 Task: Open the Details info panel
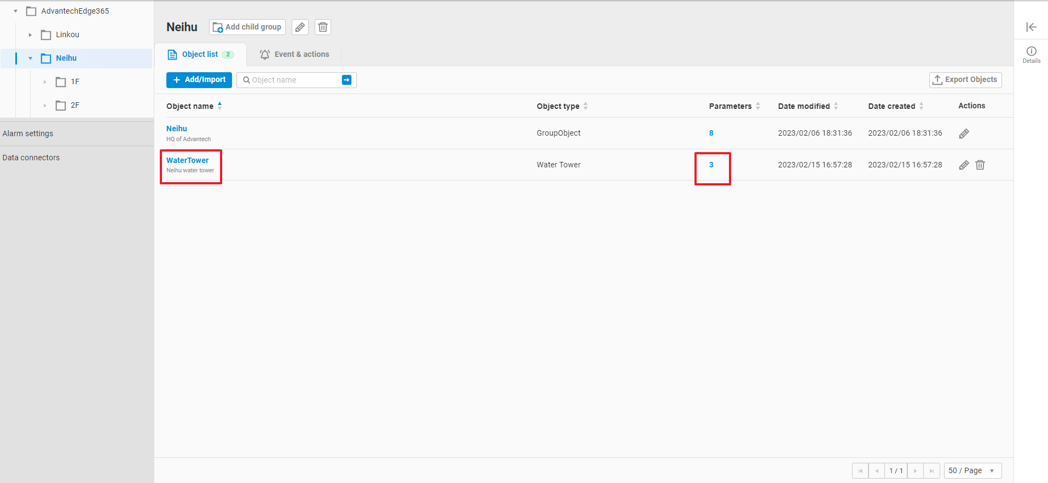pos(1031,54)
